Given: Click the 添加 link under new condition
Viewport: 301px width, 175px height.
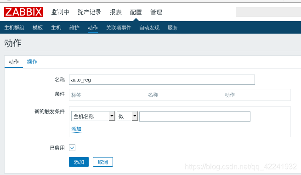Looking at the screenshot, I should pos(76,129).
